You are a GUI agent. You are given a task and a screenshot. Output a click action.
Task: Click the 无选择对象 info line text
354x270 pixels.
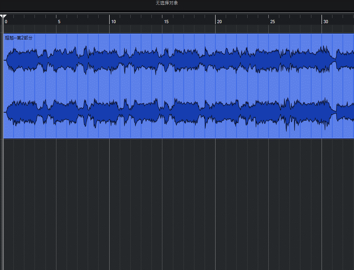pyautogui.click(x=167, y=3)
